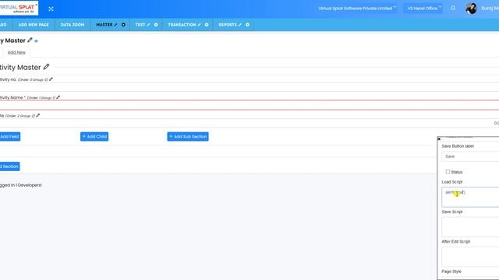The height and width of the screenshot is (280, 499).
Task: Click into the Save Script text area
Action: (x=470, y=227)
